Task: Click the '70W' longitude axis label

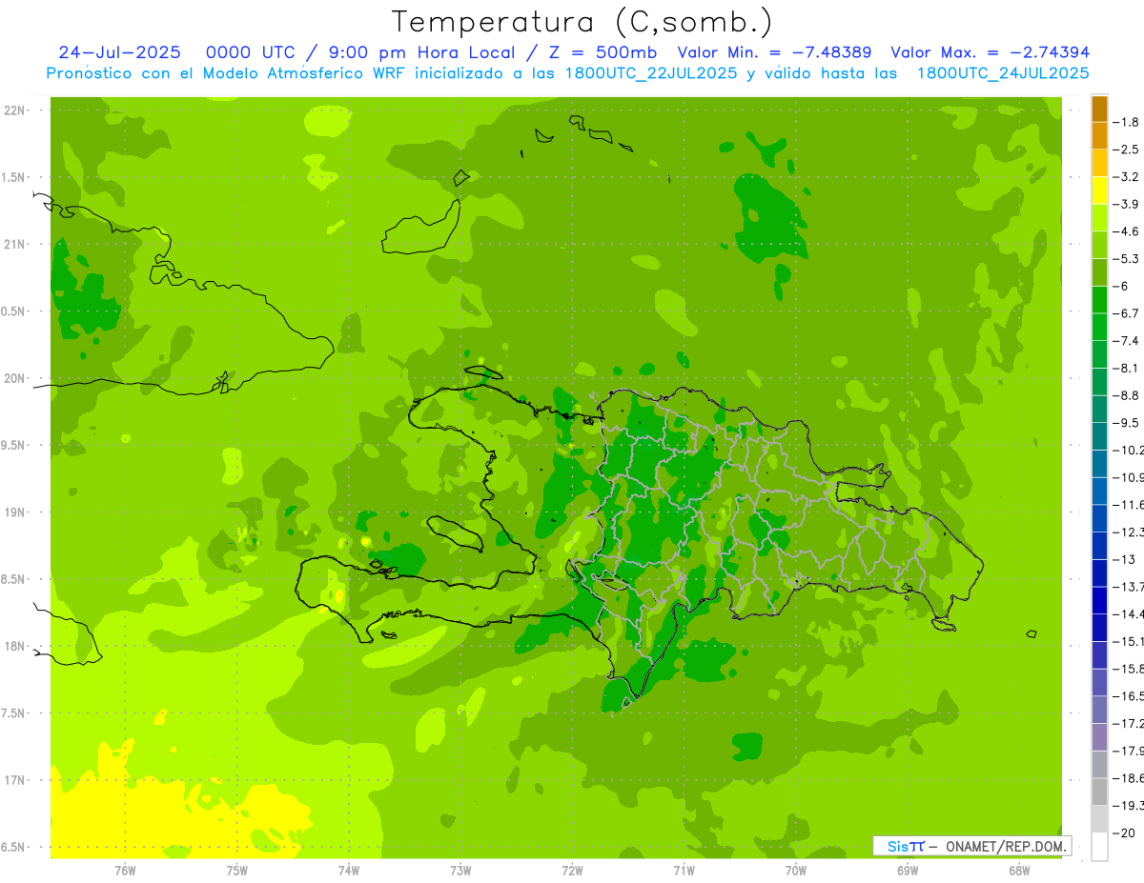Action: coord(795,870)
